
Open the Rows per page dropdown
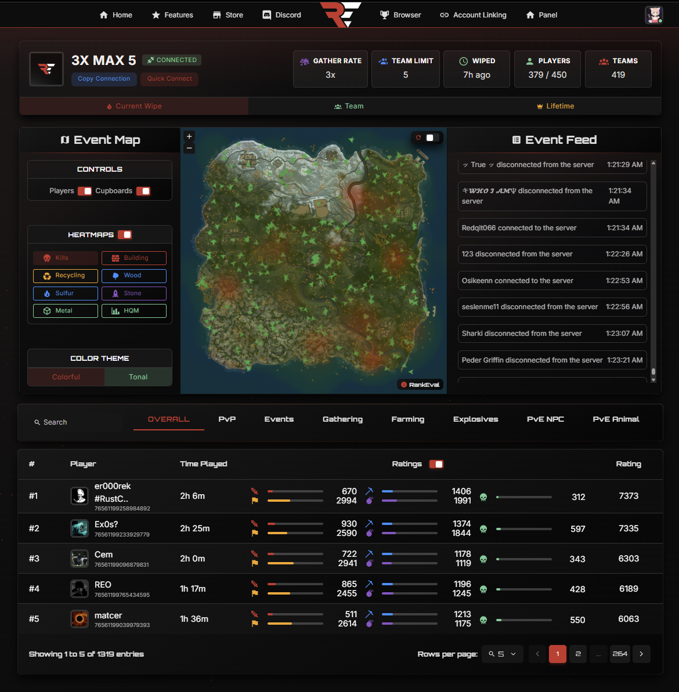click(502, 654)
